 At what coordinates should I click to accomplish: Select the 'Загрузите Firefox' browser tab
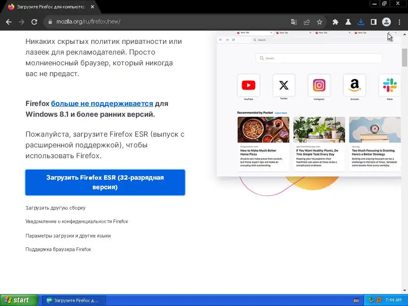click(x=51, y=7)
